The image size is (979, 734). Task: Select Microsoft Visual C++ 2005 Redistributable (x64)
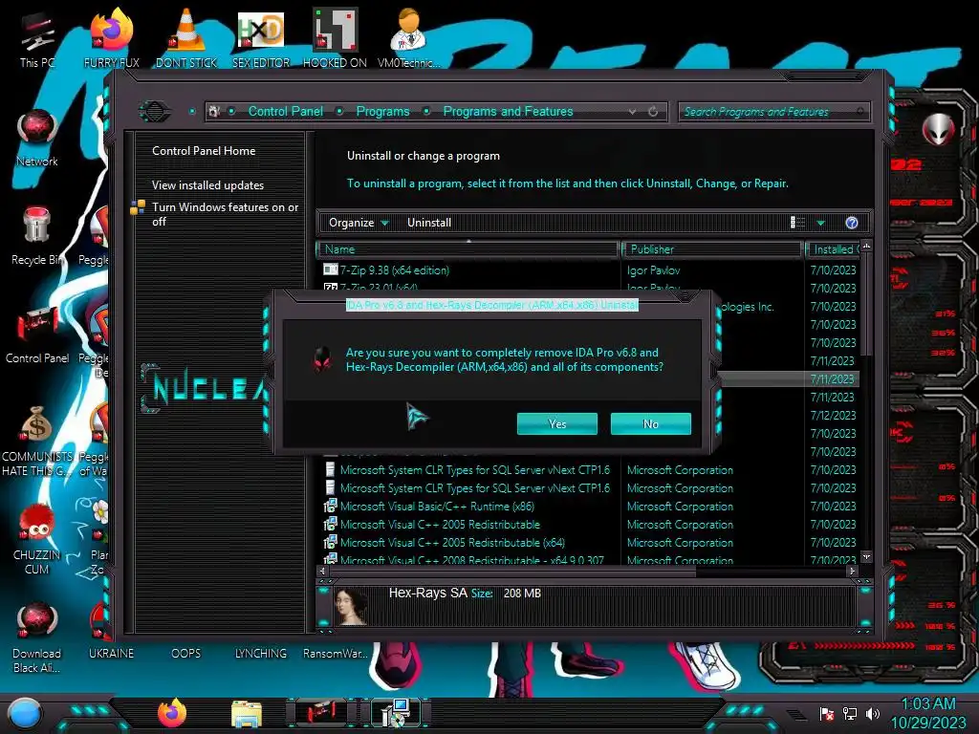click(x=452, y=543)
